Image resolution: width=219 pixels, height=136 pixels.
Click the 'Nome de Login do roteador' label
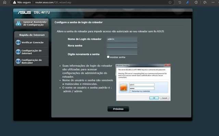coord(85,39)
